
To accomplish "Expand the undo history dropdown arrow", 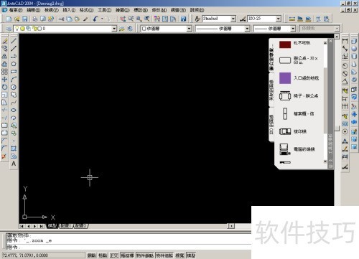I will tap(102, 19).
